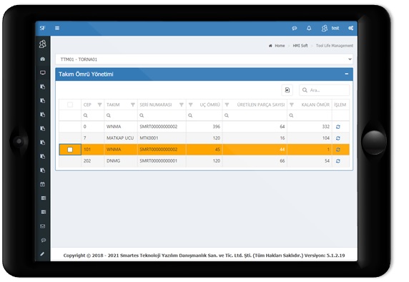Sort by the CEP column header

tap(87, 104)
